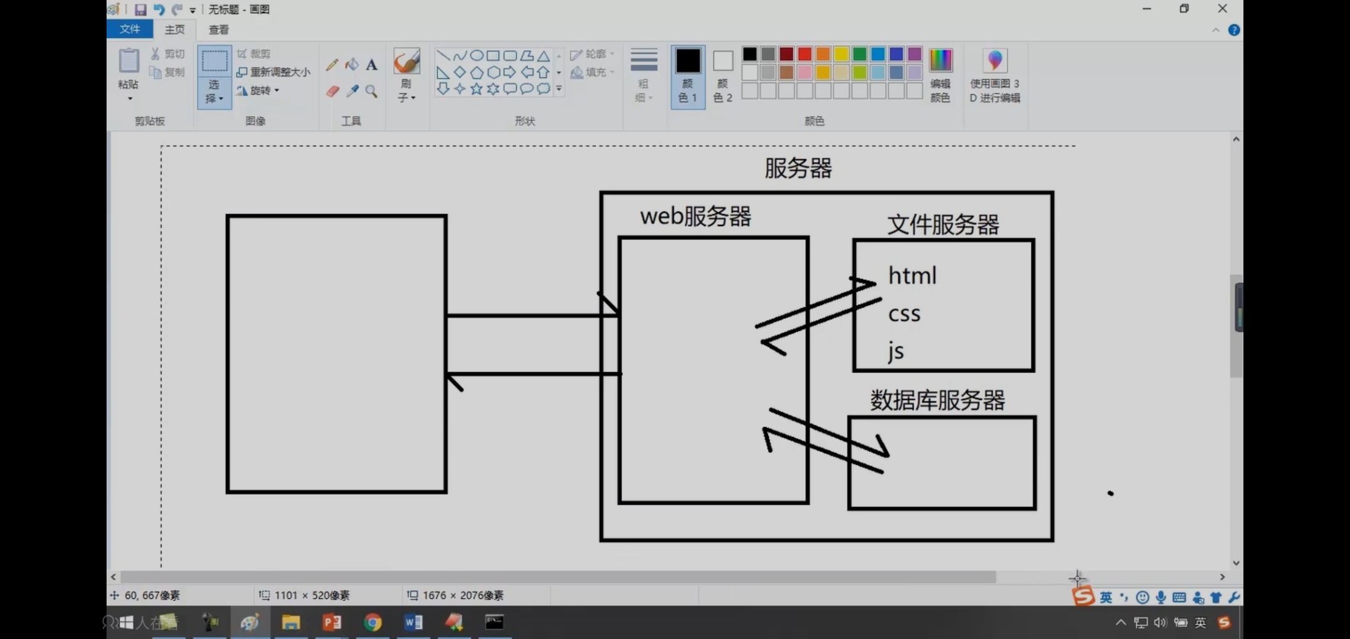Screen dimensions: 1350x639
Task: Select the Eraser tool
Action: coord(332,91)
